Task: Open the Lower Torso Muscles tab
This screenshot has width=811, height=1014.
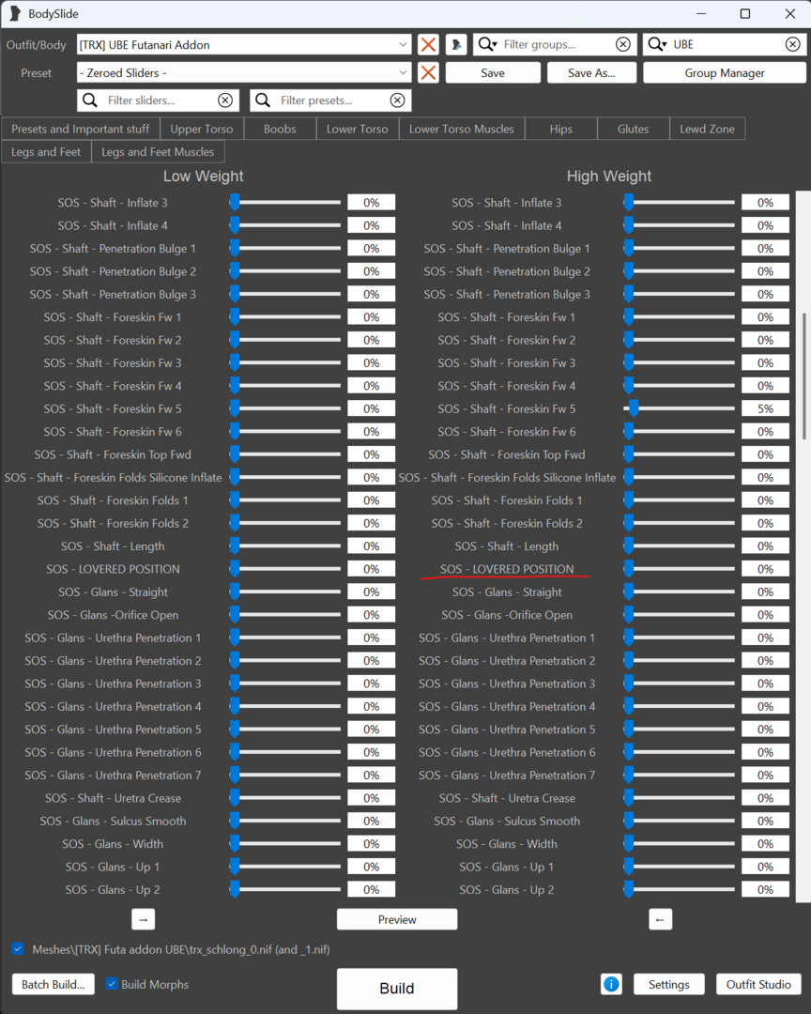Action: (x=462, y=129)
